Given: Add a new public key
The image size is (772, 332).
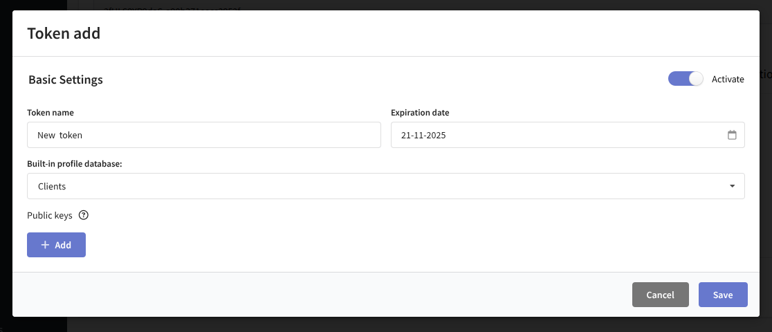Looking at the screenshot, I should [x=56, y=245].
